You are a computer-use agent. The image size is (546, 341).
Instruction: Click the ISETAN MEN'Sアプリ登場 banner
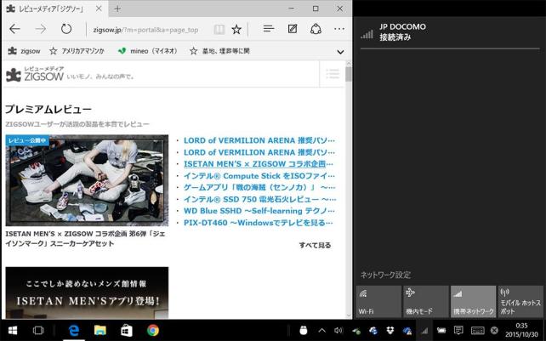click(x=87, y=293)
